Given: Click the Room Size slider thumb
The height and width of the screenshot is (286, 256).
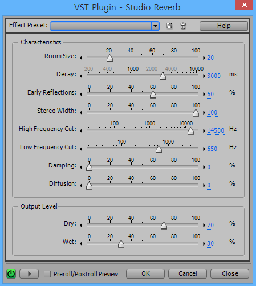Looking at the screenshot, I should (x=109, y=58).
